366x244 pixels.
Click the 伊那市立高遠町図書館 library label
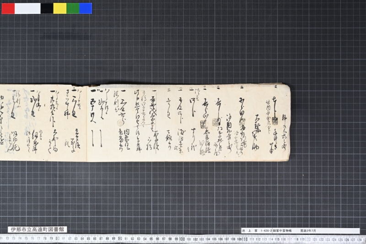(x=38, y=229)
